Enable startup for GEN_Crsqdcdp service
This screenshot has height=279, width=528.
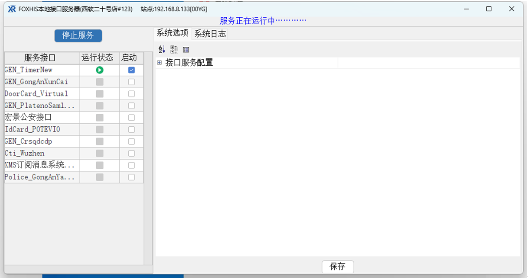(x=131, y=141)
